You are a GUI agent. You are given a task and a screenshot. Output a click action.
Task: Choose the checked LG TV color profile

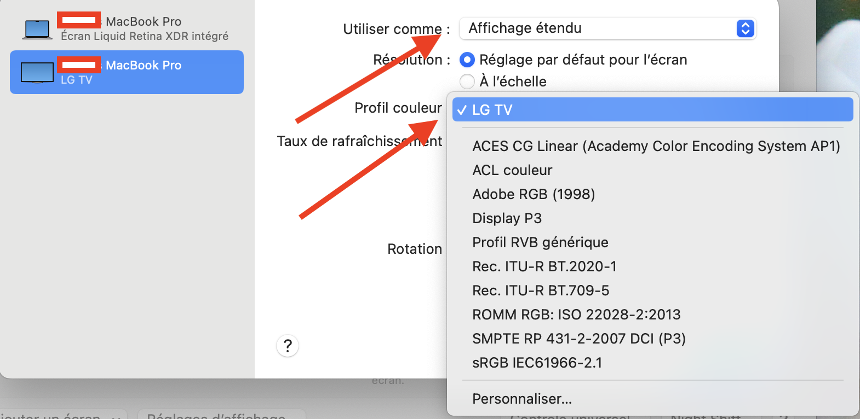tap(652, 110)
